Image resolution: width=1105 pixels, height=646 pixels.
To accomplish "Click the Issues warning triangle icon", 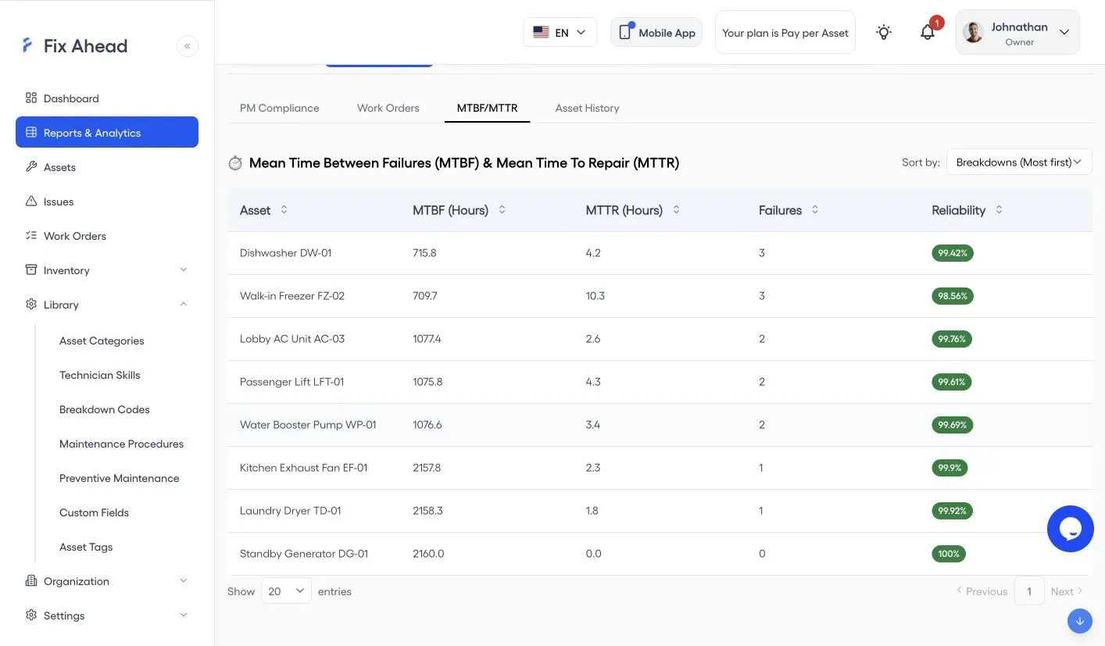I will pos(31,202).
